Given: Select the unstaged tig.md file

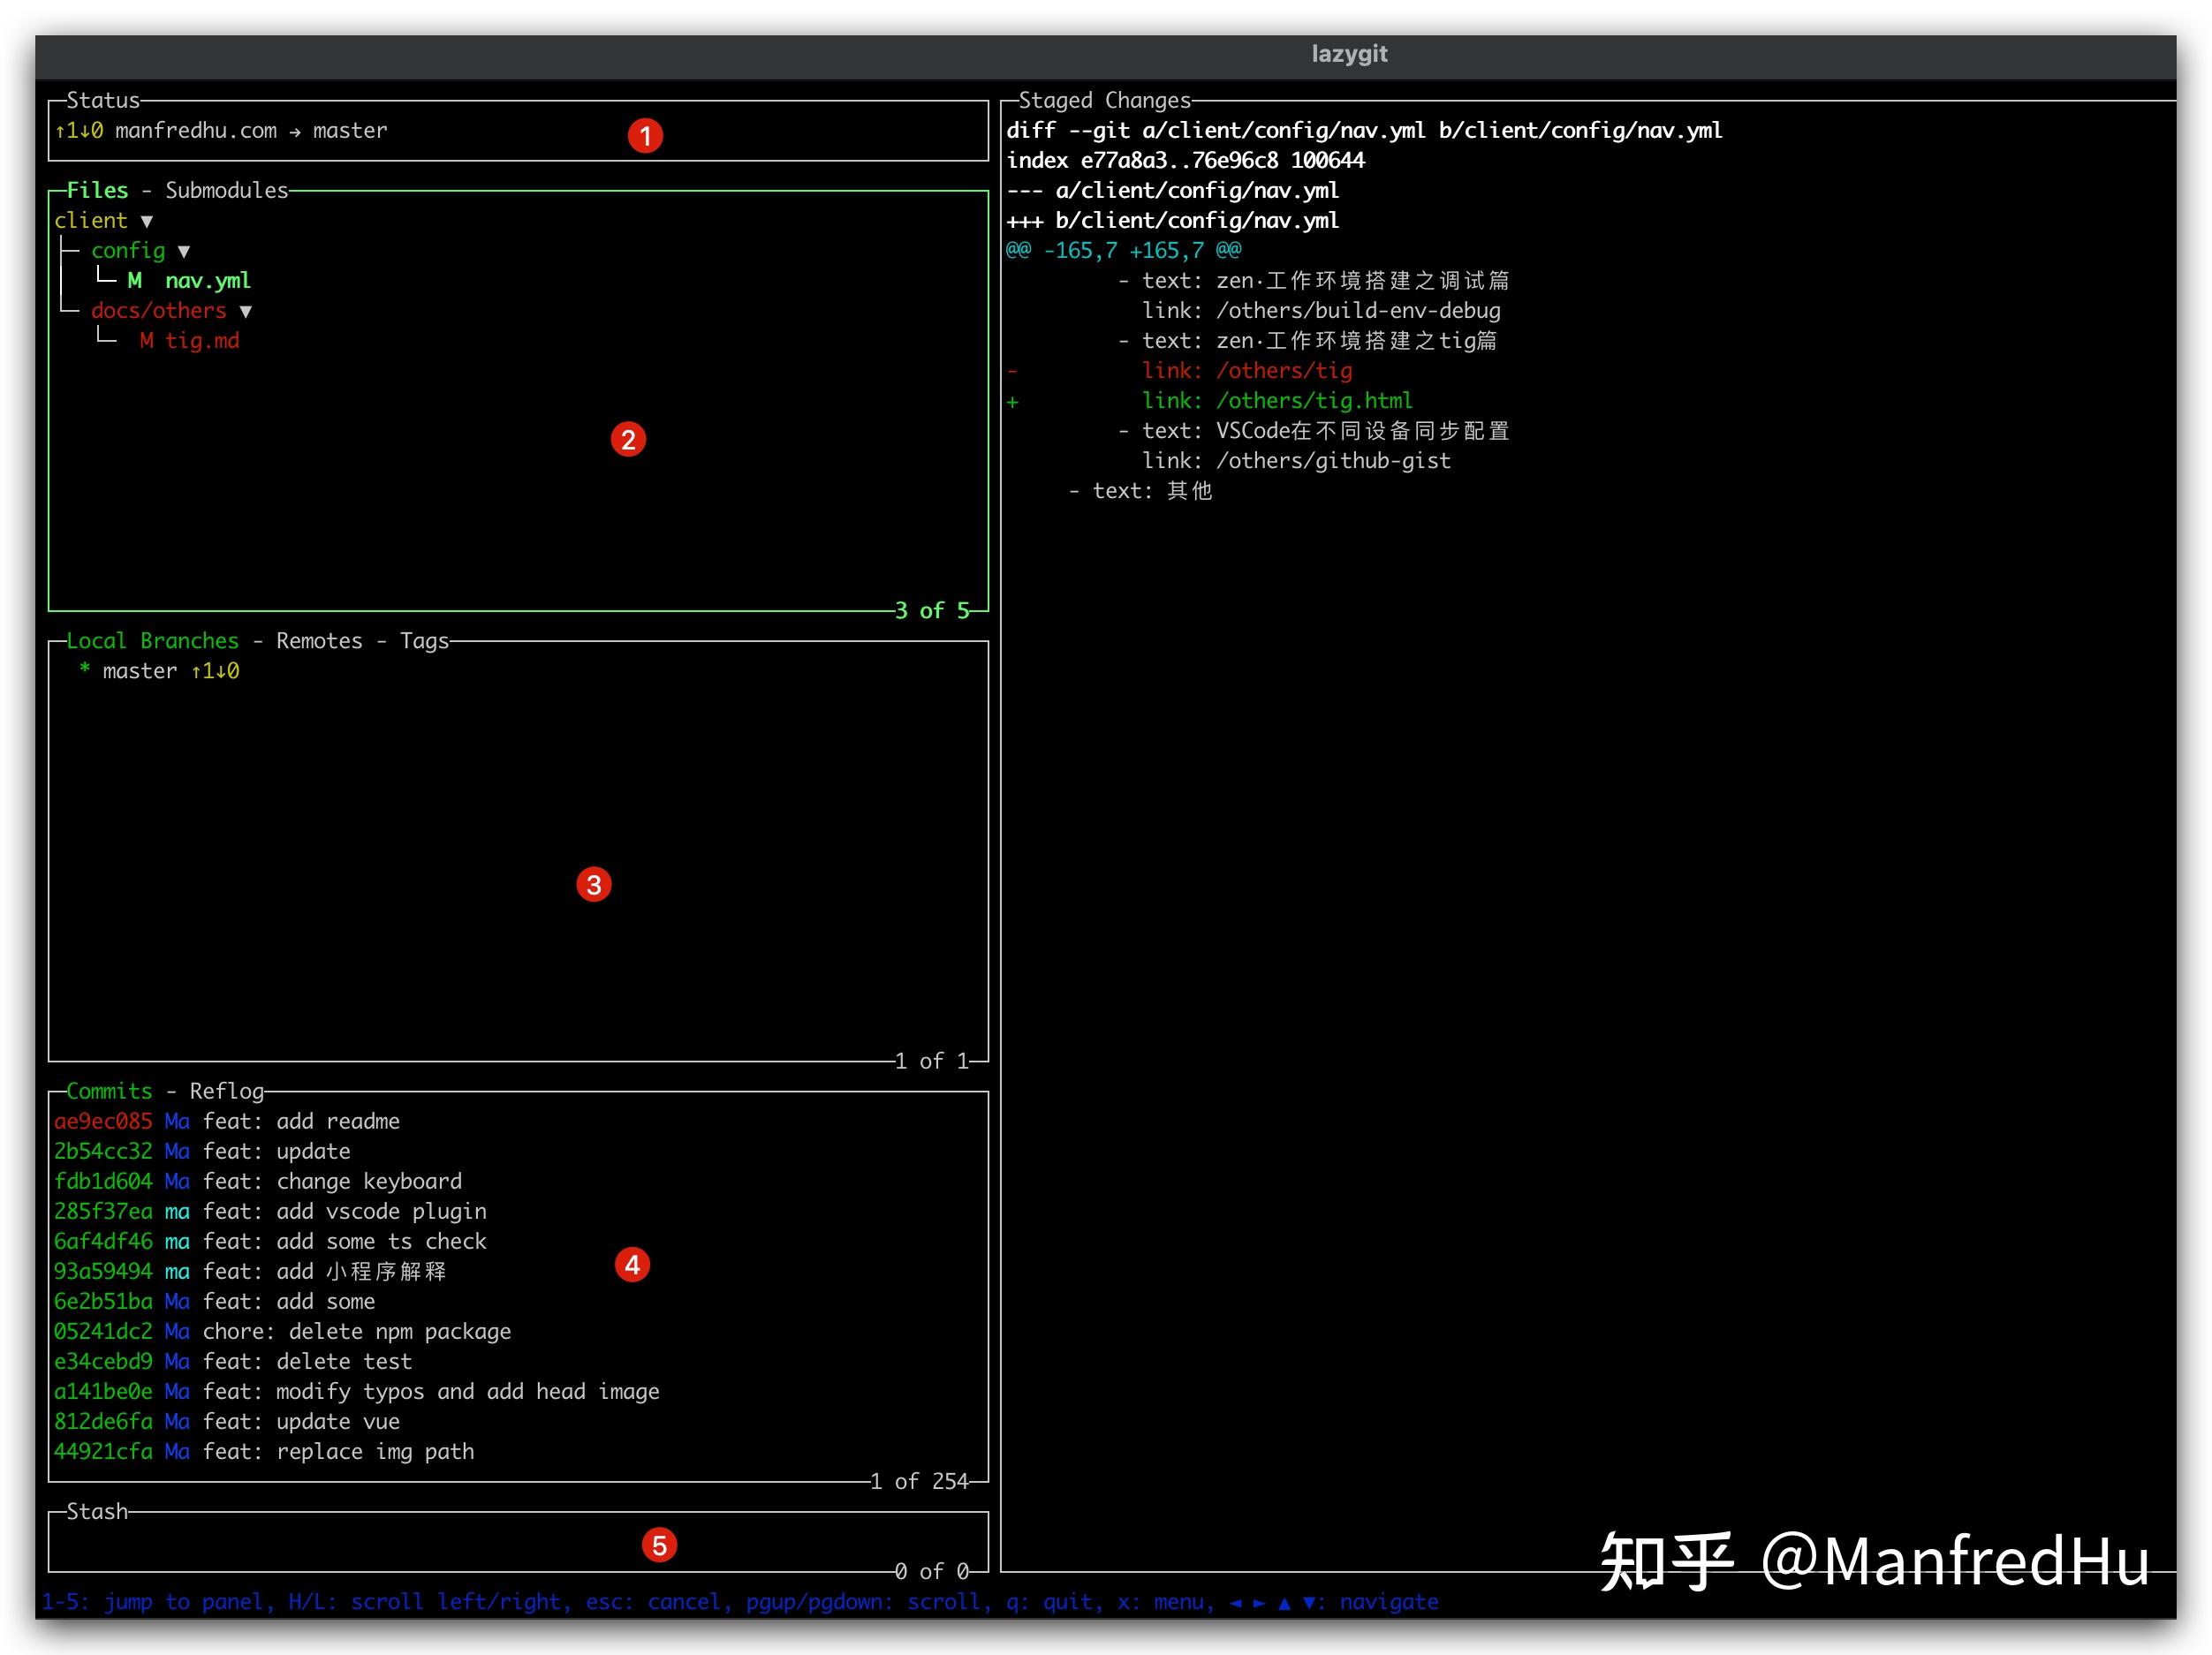Looking at the screenshot, I should (x=201, y=341).
